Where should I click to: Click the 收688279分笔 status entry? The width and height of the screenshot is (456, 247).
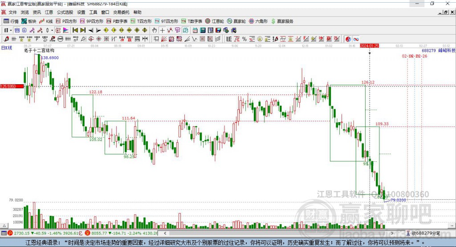[423, 233]
